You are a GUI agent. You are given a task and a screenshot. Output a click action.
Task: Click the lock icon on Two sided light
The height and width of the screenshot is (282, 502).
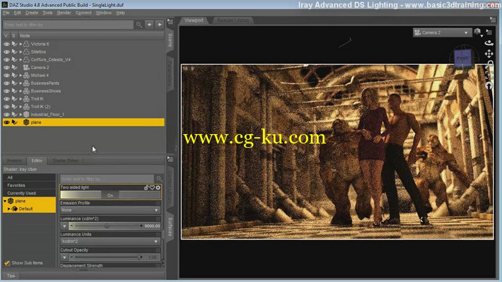click(x=146, y=187)
